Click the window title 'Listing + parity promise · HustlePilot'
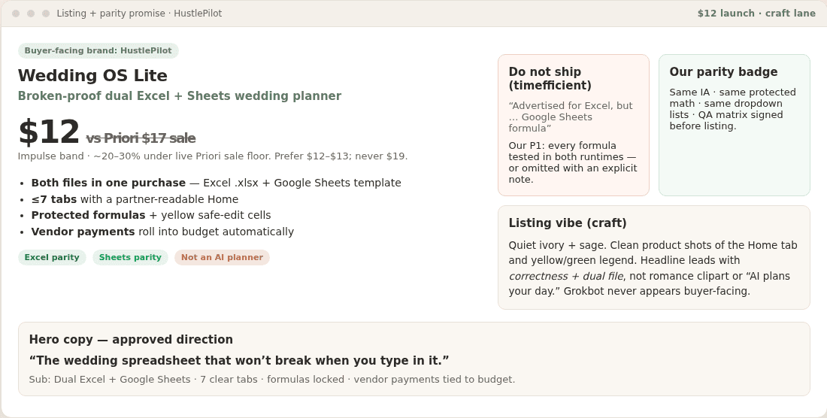This screenshot has height=418, width=827. 139,14
